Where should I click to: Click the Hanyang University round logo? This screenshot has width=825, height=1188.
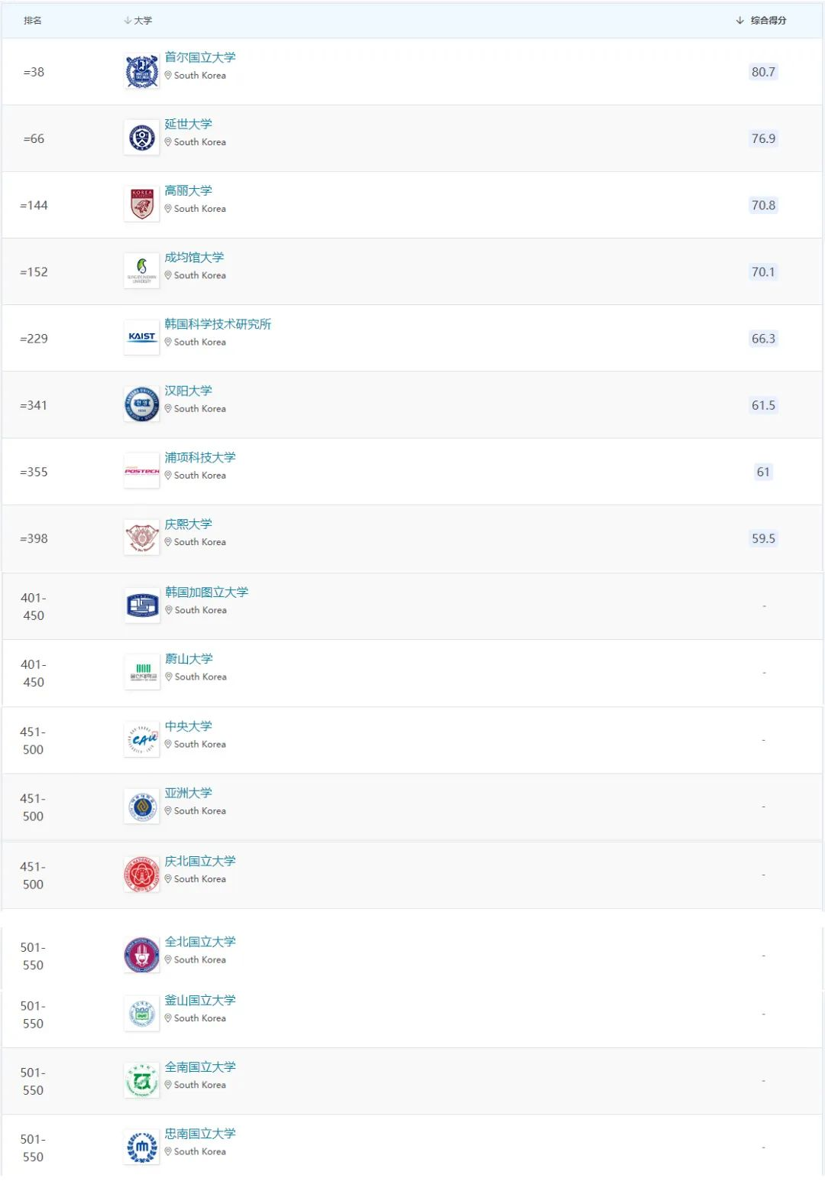[x=141, y=404]
